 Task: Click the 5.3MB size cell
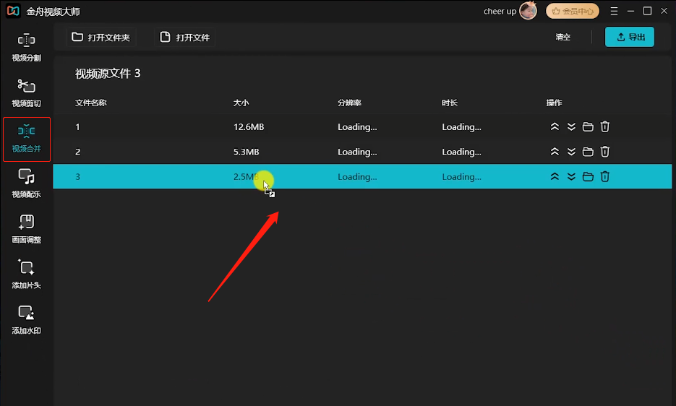coord(246,152)
